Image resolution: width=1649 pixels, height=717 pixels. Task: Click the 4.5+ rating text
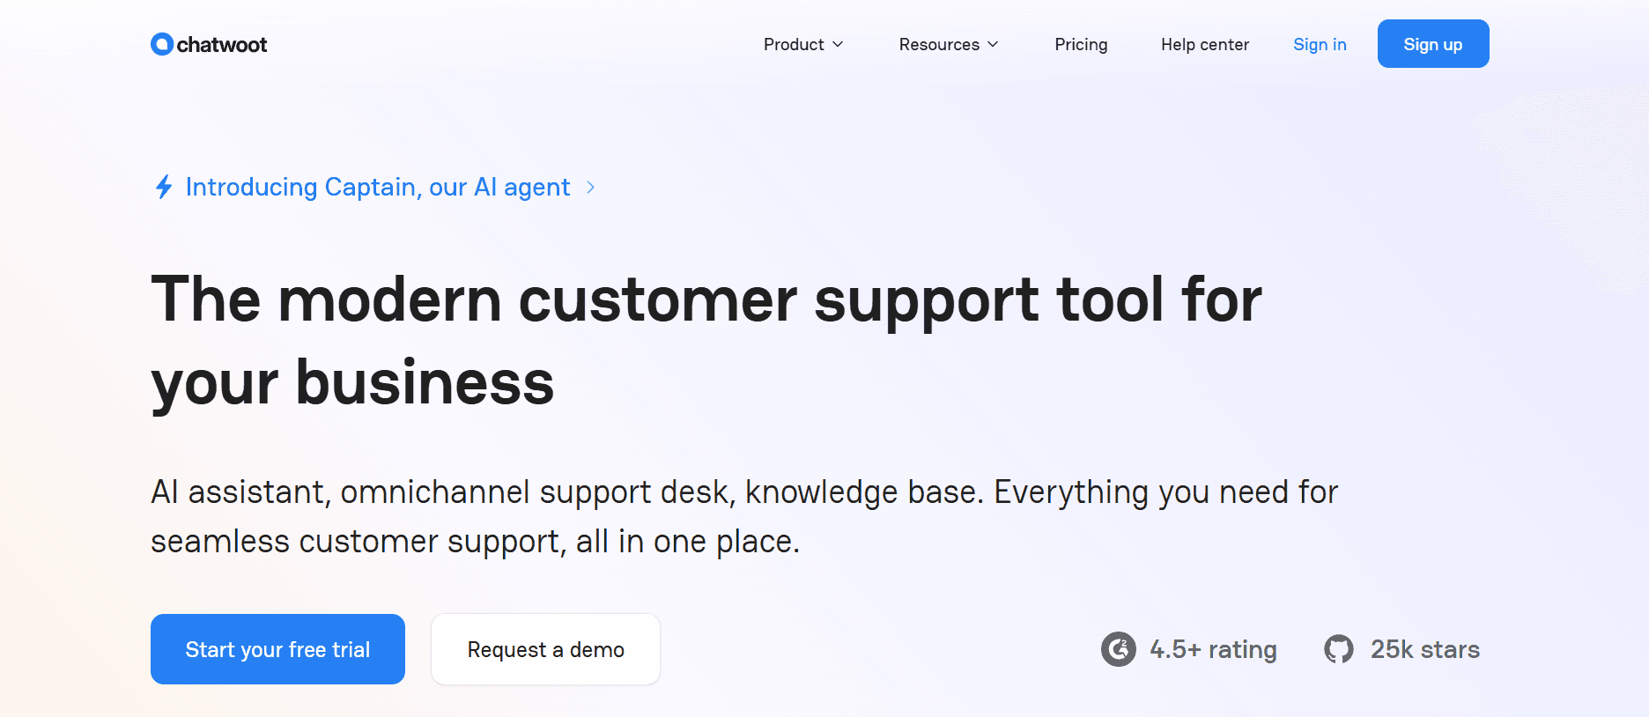coord(1213,650)
